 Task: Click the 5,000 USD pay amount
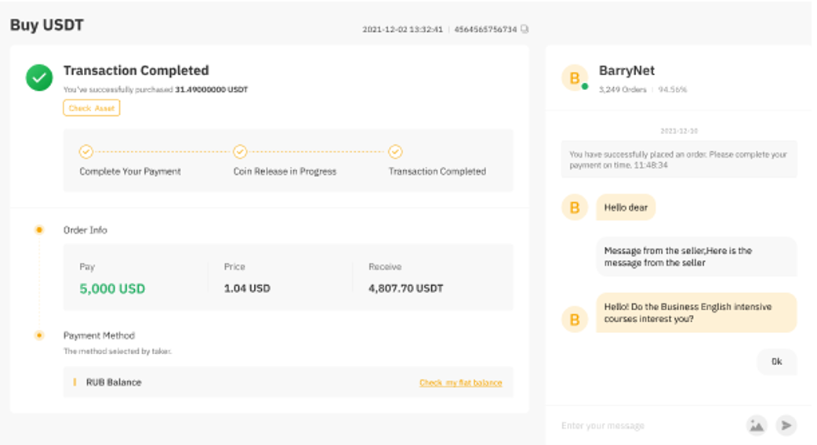(112, 288)
